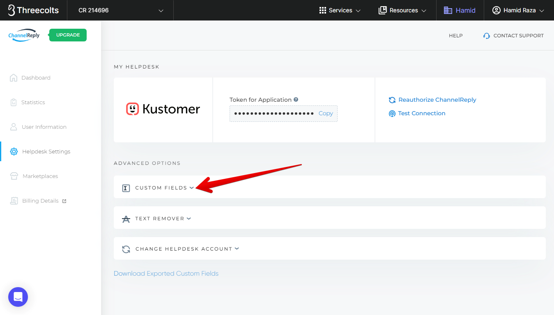554x315 pixels.
Task: Click the Token for Application label
Action: coord(260,100)
